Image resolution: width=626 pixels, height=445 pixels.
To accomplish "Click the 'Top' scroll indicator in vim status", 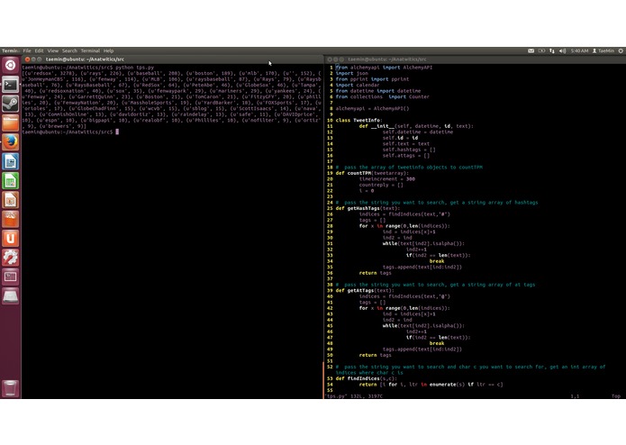I will [x=616, y=396].
